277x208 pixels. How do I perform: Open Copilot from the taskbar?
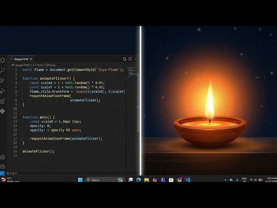pyautogui.click(x=155, y=180)
